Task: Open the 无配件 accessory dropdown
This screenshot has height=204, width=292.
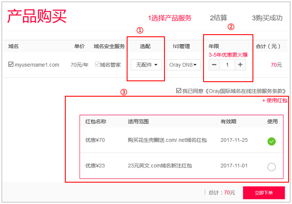Action: coord(146,65)
